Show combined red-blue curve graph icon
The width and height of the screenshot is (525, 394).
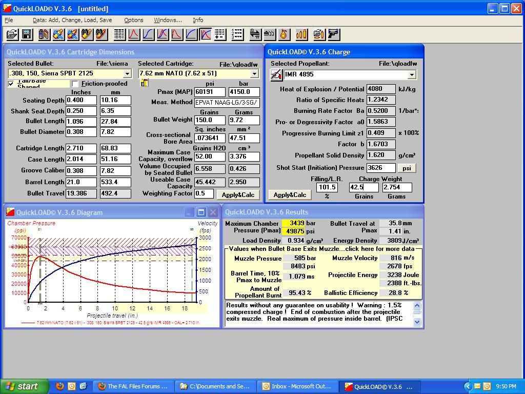[163, 34]
